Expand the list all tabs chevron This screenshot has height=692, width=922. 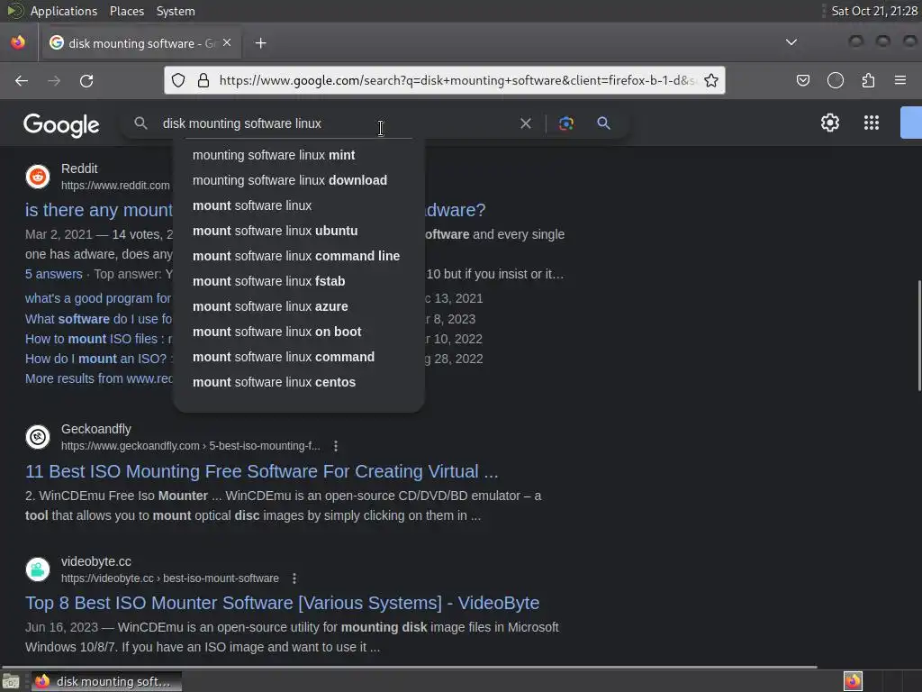click(x=791, y=42)
